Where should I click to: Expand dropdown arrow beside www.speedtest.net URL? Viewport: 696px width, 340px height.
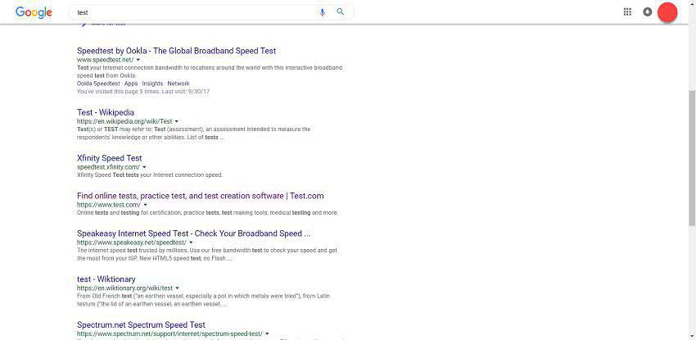138,60
